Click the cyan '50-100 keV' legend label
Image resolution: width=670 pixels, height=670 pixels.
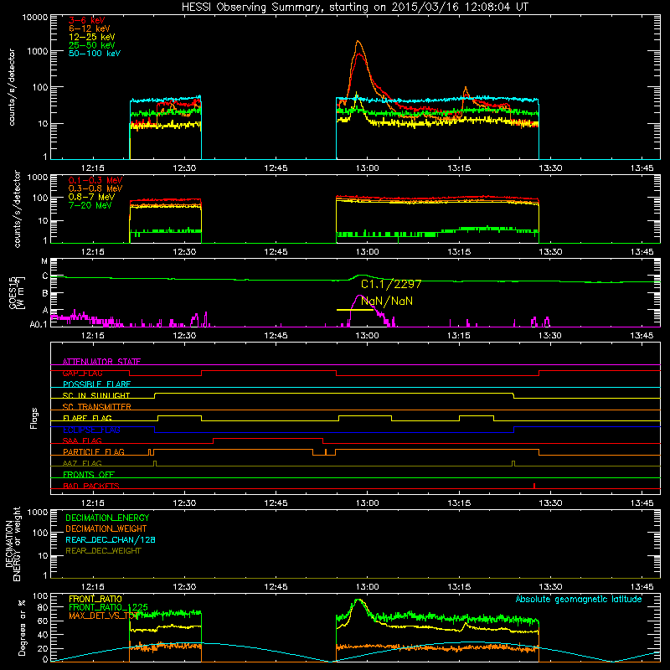95,54
